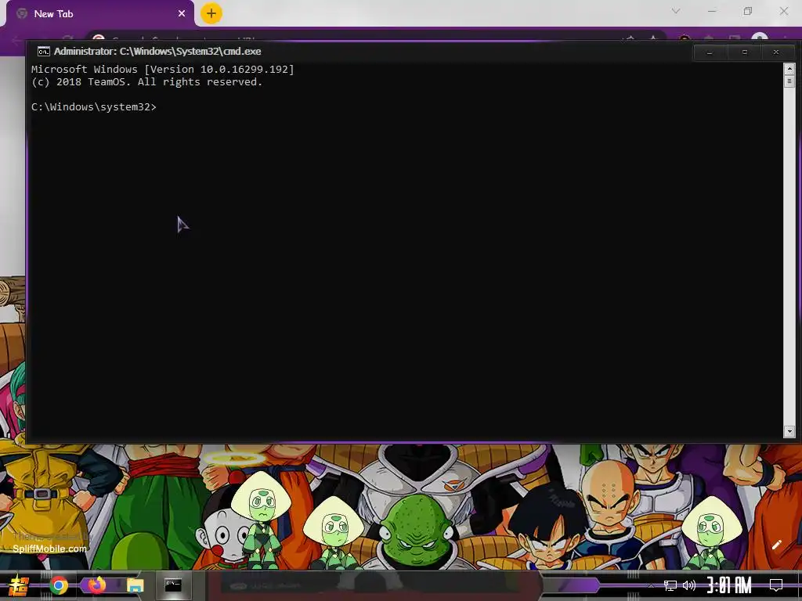Minimize the Chrome window

pyautogui.click(x=712, y=11)
